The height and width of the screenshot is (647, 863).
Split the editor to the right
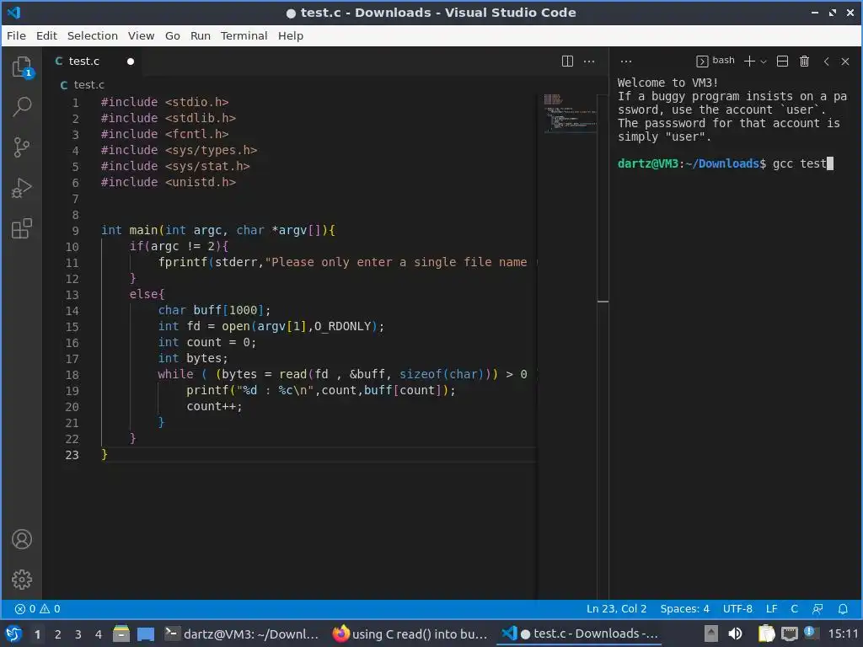coord(567,61)
